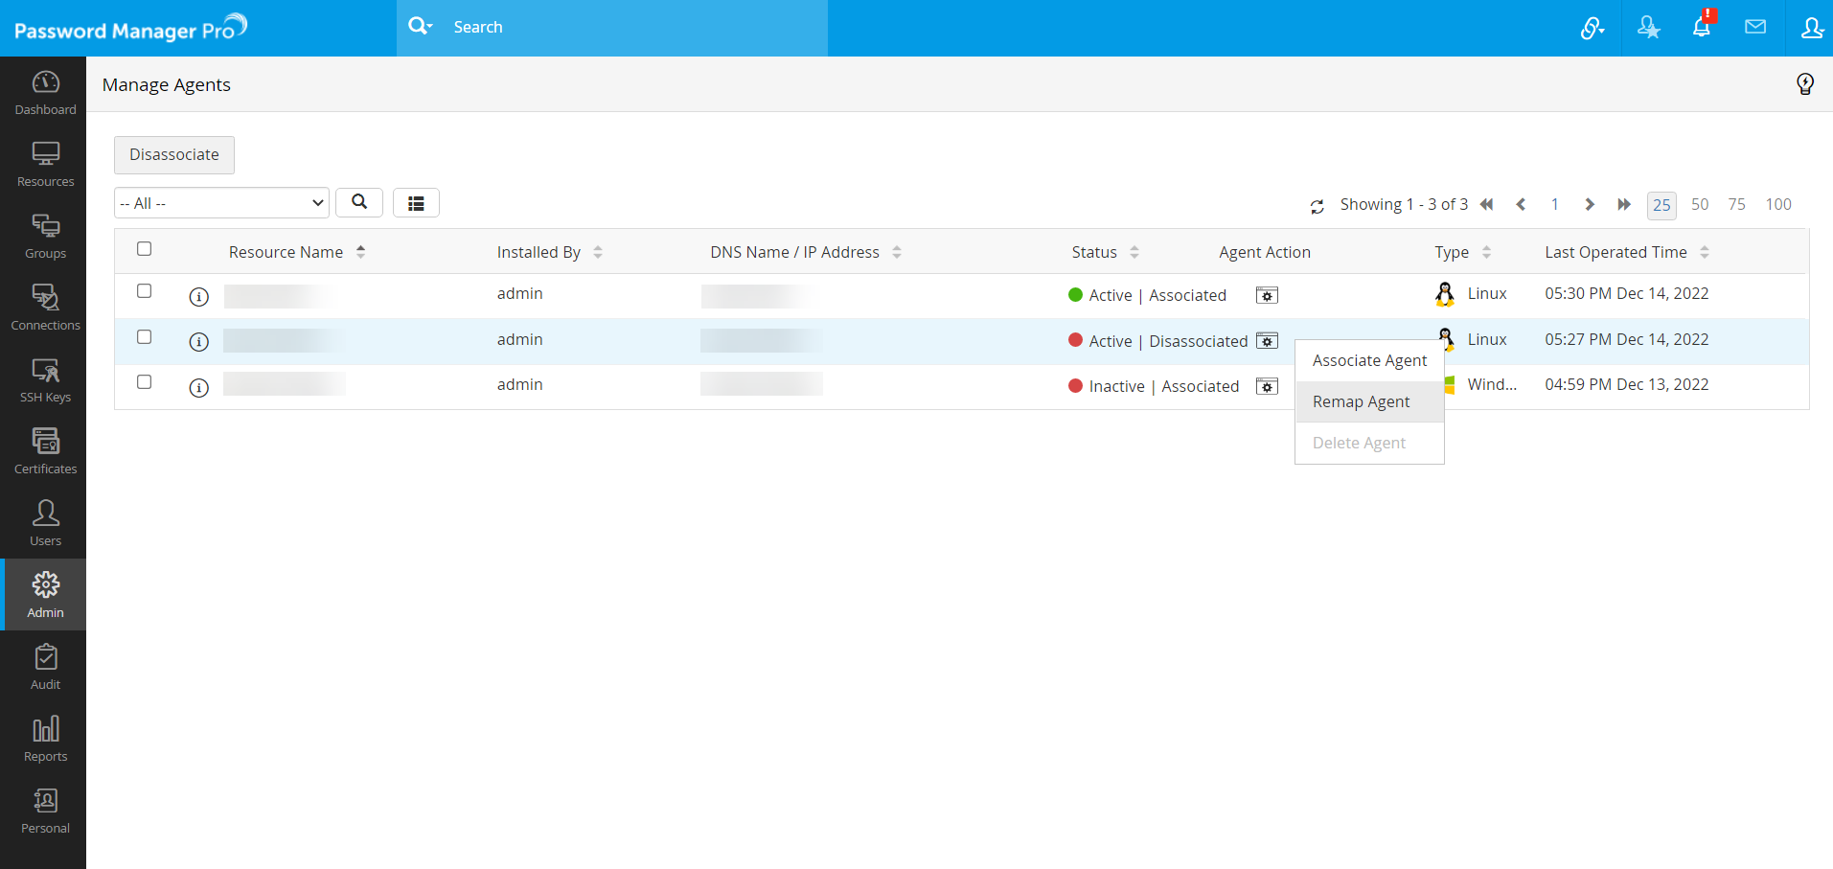Image resolution: width=1833 pixels, height=869 pixels.
Task: Click the refresh icon beside Showing
Action: pyautogui.click(x=1317, y=206)
